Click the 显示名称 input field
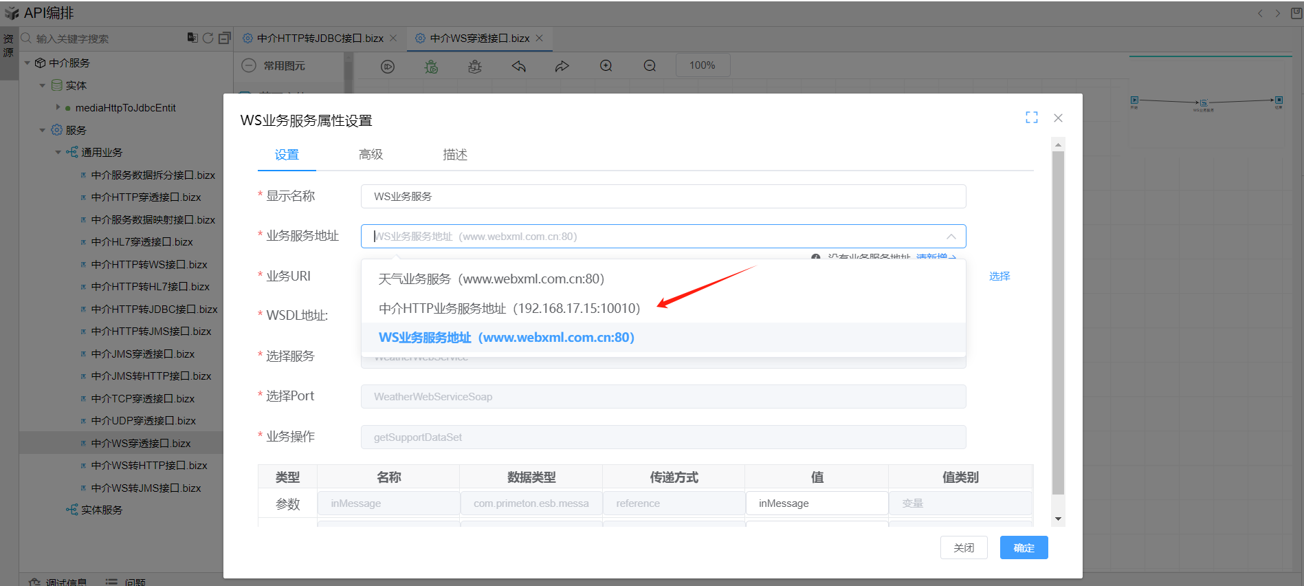Screen dimensions: 1304x586 (663, 196)
